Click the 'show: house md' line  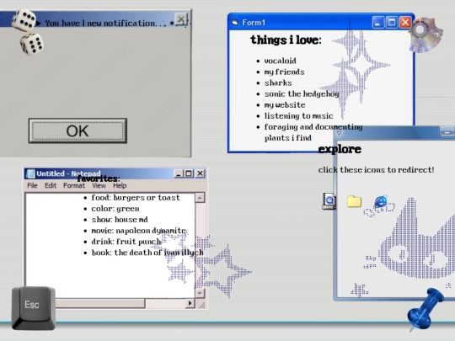[120, 220]
